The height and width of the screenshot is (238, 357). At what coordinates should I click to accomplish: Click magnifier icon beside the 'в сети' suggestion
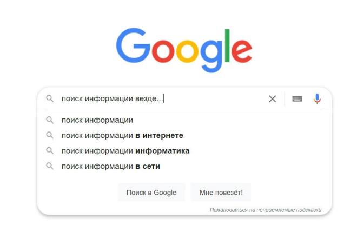coord(50,166)
